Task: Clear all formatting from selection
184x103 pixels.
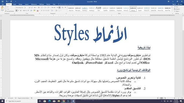Action: coord(39,7)
